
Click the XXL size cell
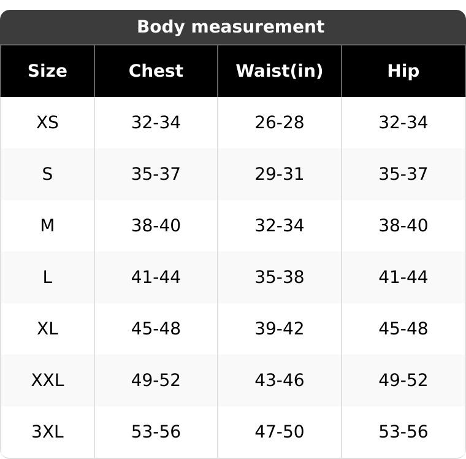point(47,380)
